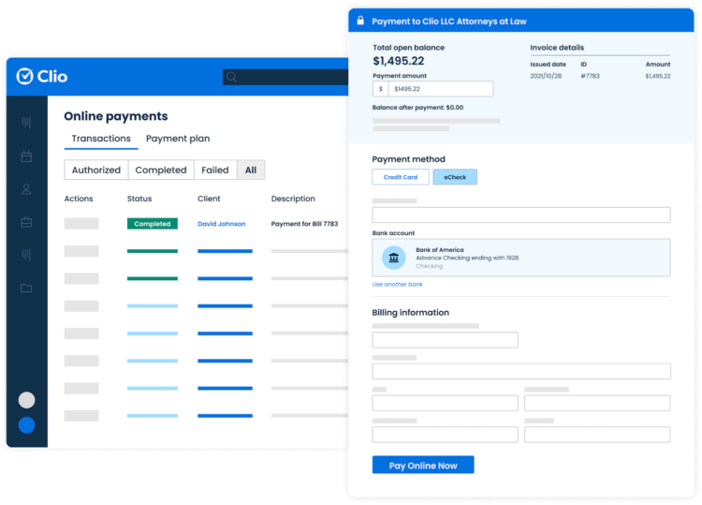This screenshot has width=702, height=505.
Task: Click the Completed status badge
Action: [153, 224]
